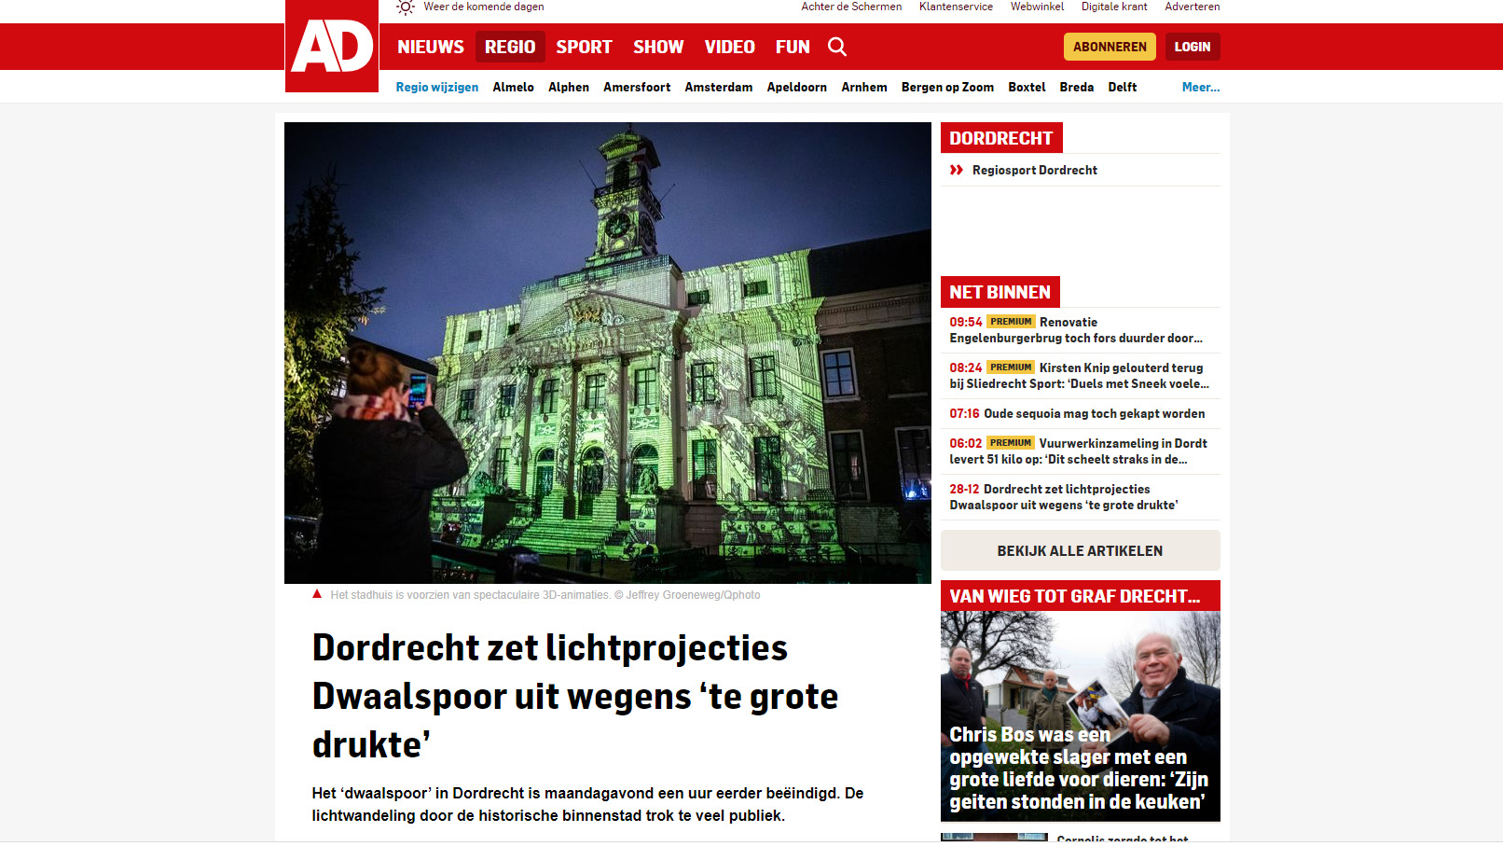The width and height of the screenshot is (1503, 846).
Task: Click Regio wijzigen link
Action: coord(436,87)
